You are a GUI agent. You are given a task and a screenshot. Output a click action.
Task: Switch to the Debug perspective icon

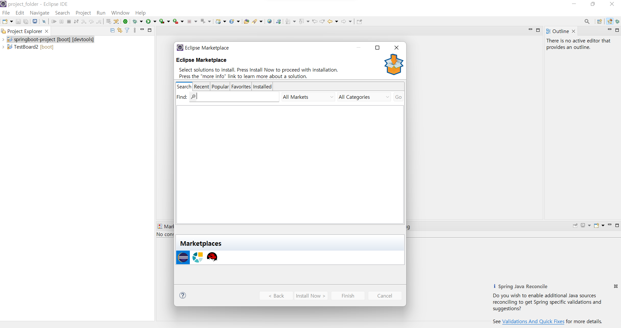point(617,21)
